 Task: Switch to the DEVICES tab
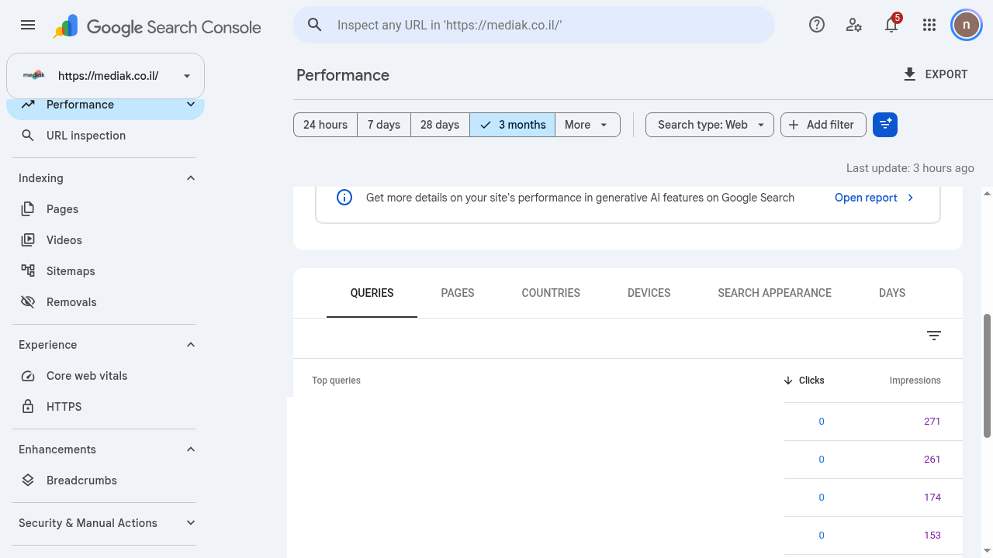pyautogui.click(x=649, y=293)
